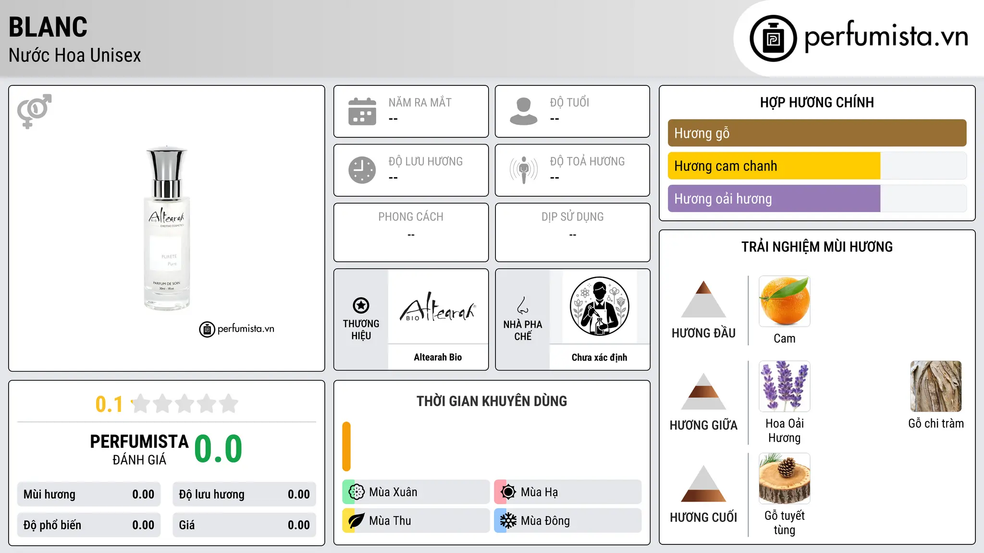
Task: Click the BLANC perfume title
Action: [48, 27]
